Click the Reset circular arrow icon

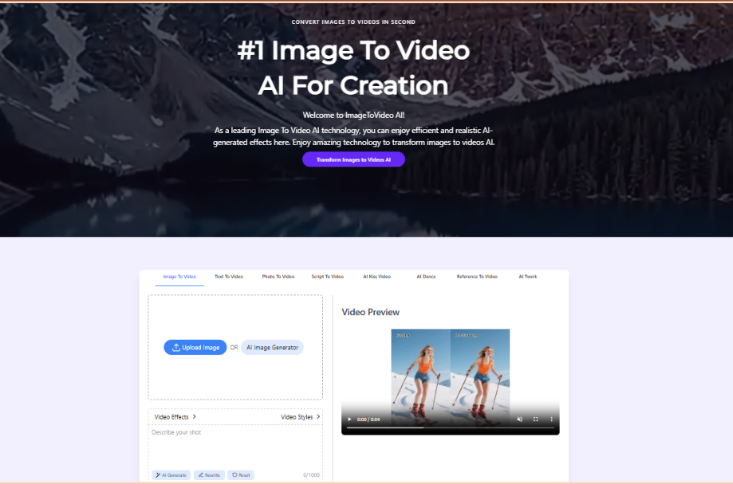(x=234, y=474)
